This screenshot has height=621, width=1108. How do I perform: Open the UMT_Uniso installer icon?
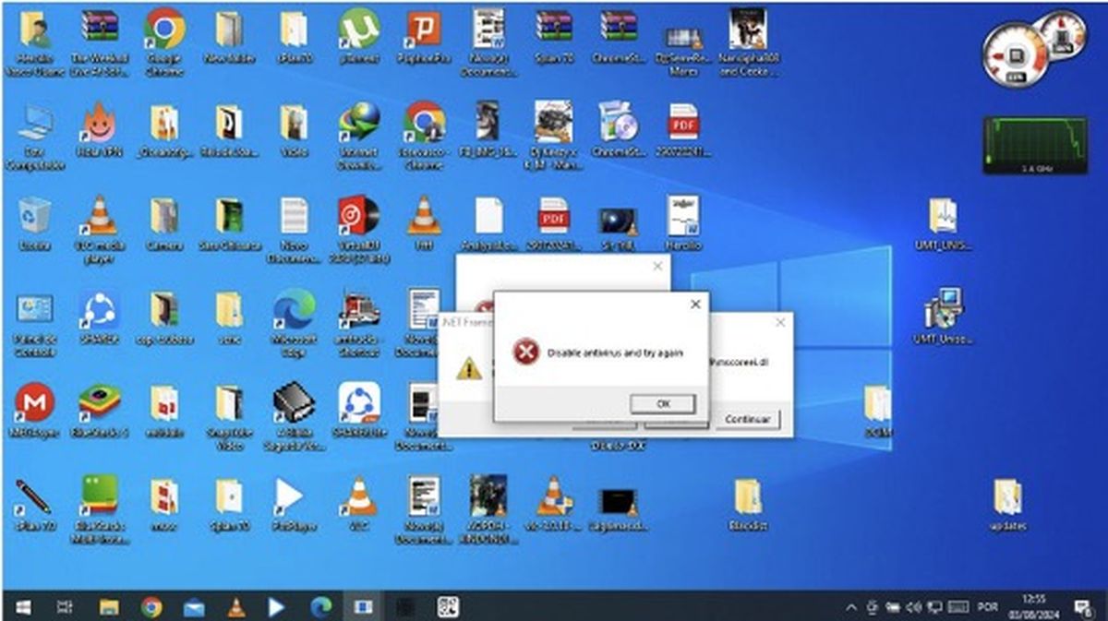pyautogui.click(x=944, y=317)
